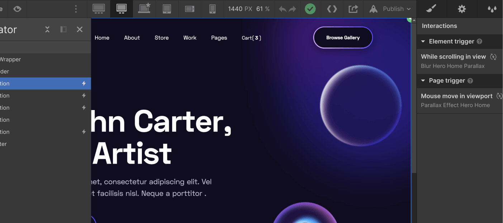Switch to the Style brush tab
Screen dimensions: 503x223
[x=431, y=9]
